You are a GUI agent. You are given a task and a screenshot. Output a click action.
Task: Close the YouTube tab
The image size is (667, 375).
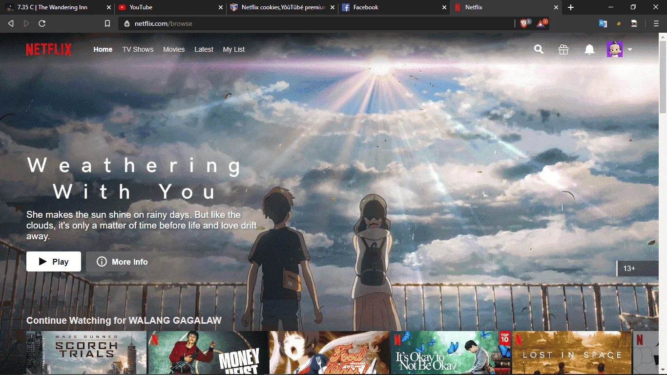pyautogui.click(x=221, y=7)
